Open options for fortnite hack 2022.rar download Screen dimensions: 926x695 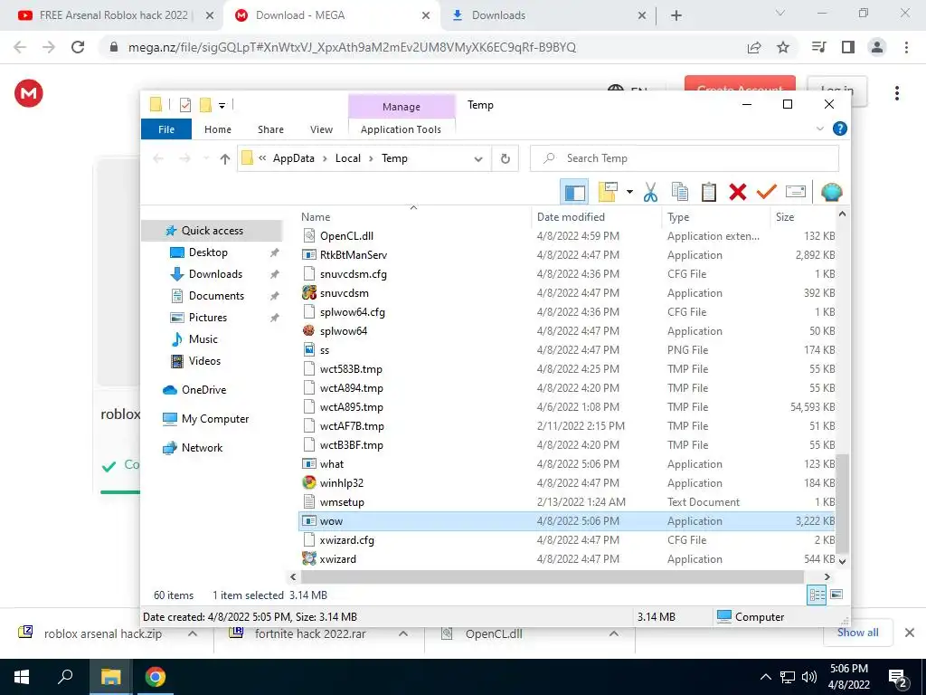tap(402, 633)
